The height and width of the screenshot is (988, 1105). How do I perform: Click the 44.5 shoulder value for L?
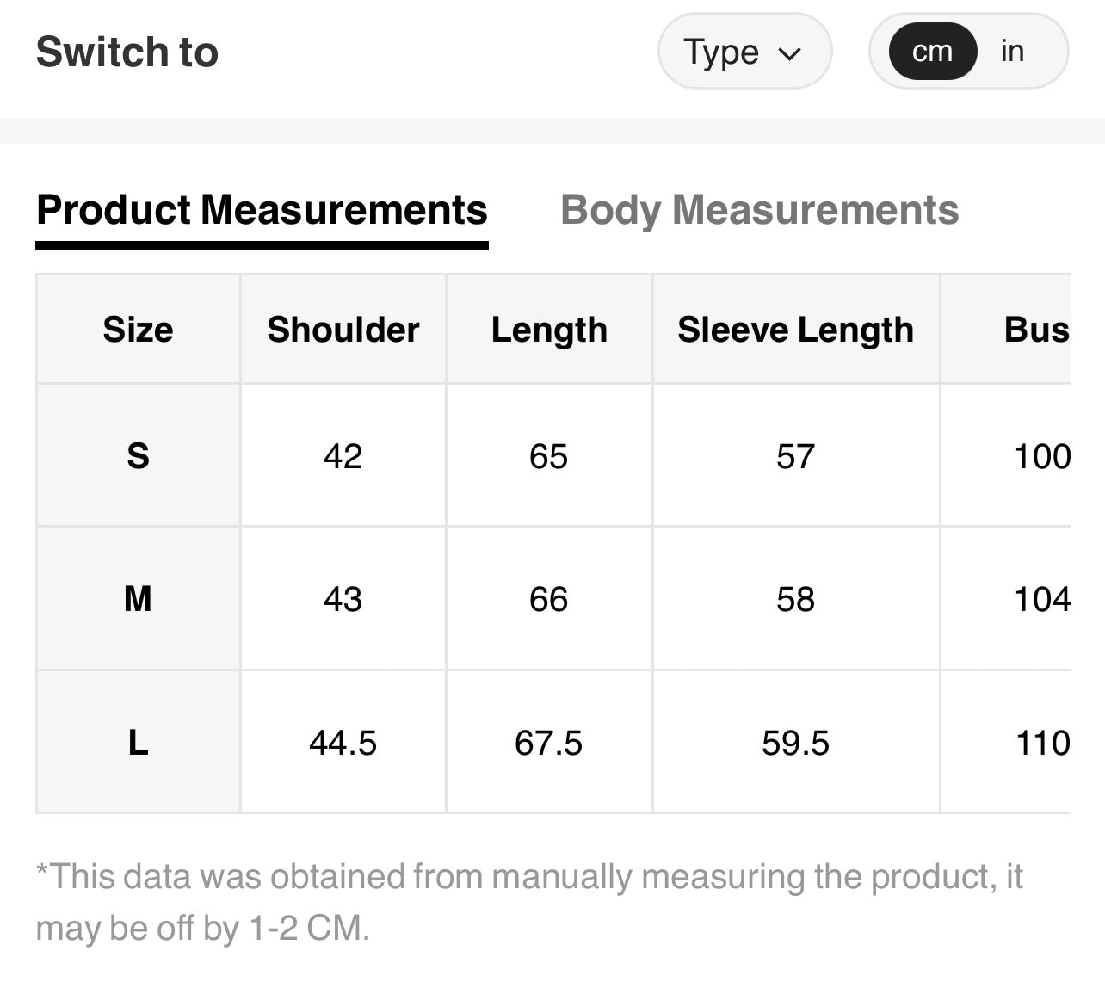[343, 743]
